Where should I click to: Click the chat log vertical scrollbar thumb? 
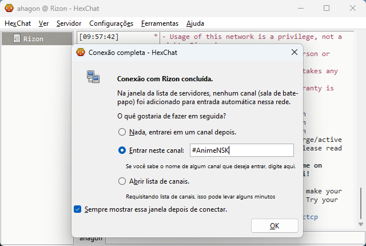361,203
